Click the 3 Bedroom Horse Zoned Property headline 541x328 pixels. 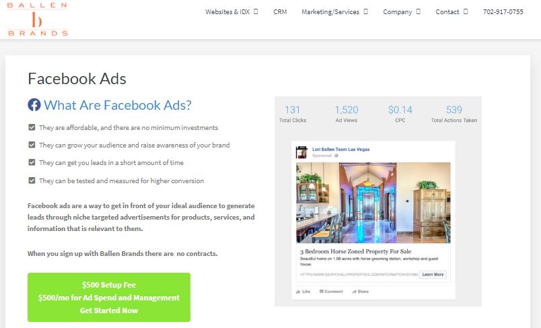tap(356, 251)
